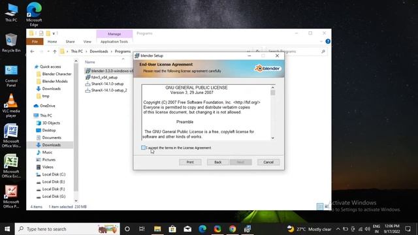This screenshot has width=418, height=235.
Task: Minimize the Blender Setup dialog
Action: [x=249, y=55]
